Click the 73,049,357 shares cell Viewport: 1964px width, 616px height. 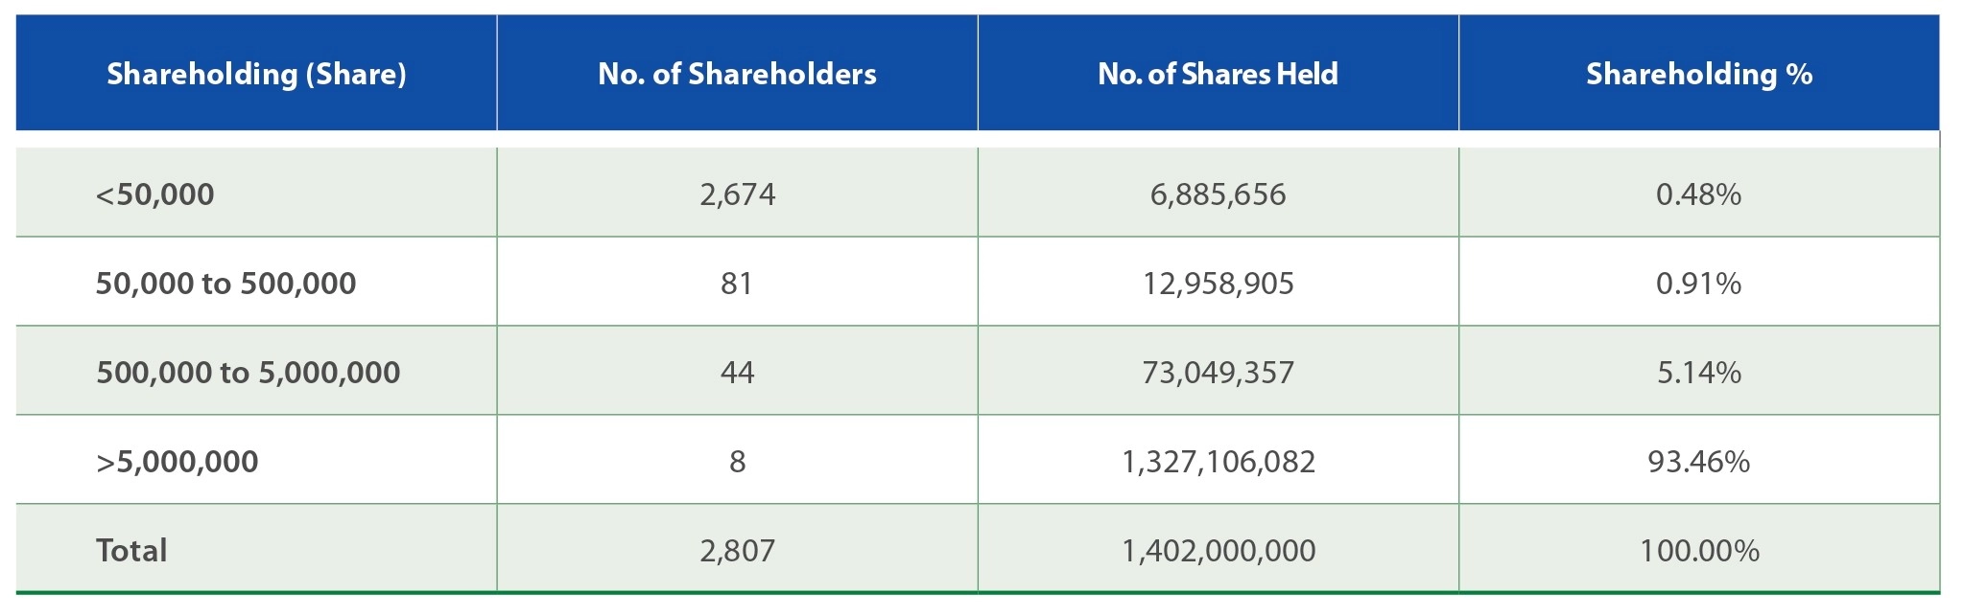[x=1218, y=373]
